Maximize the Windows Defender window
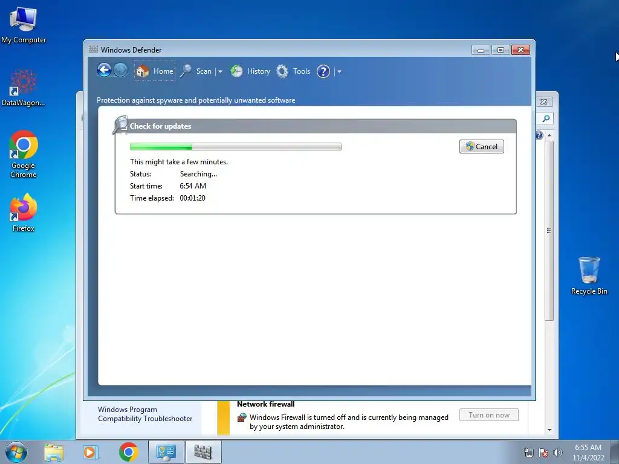The image size is (619, 464). (x=501, y=50)
